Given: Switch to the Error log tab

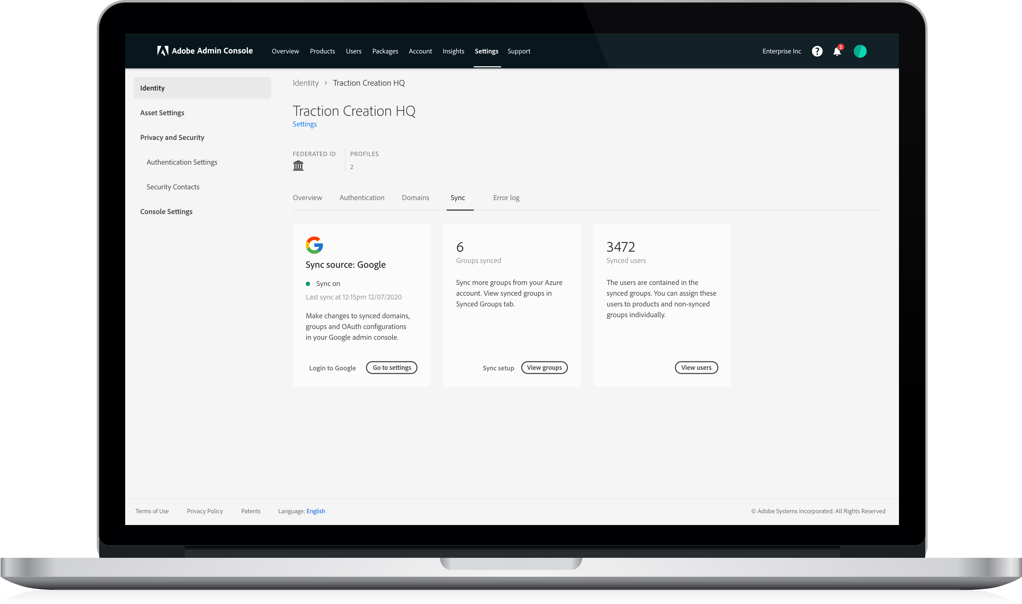Looking at the screenshot, I should pos(506,198).
